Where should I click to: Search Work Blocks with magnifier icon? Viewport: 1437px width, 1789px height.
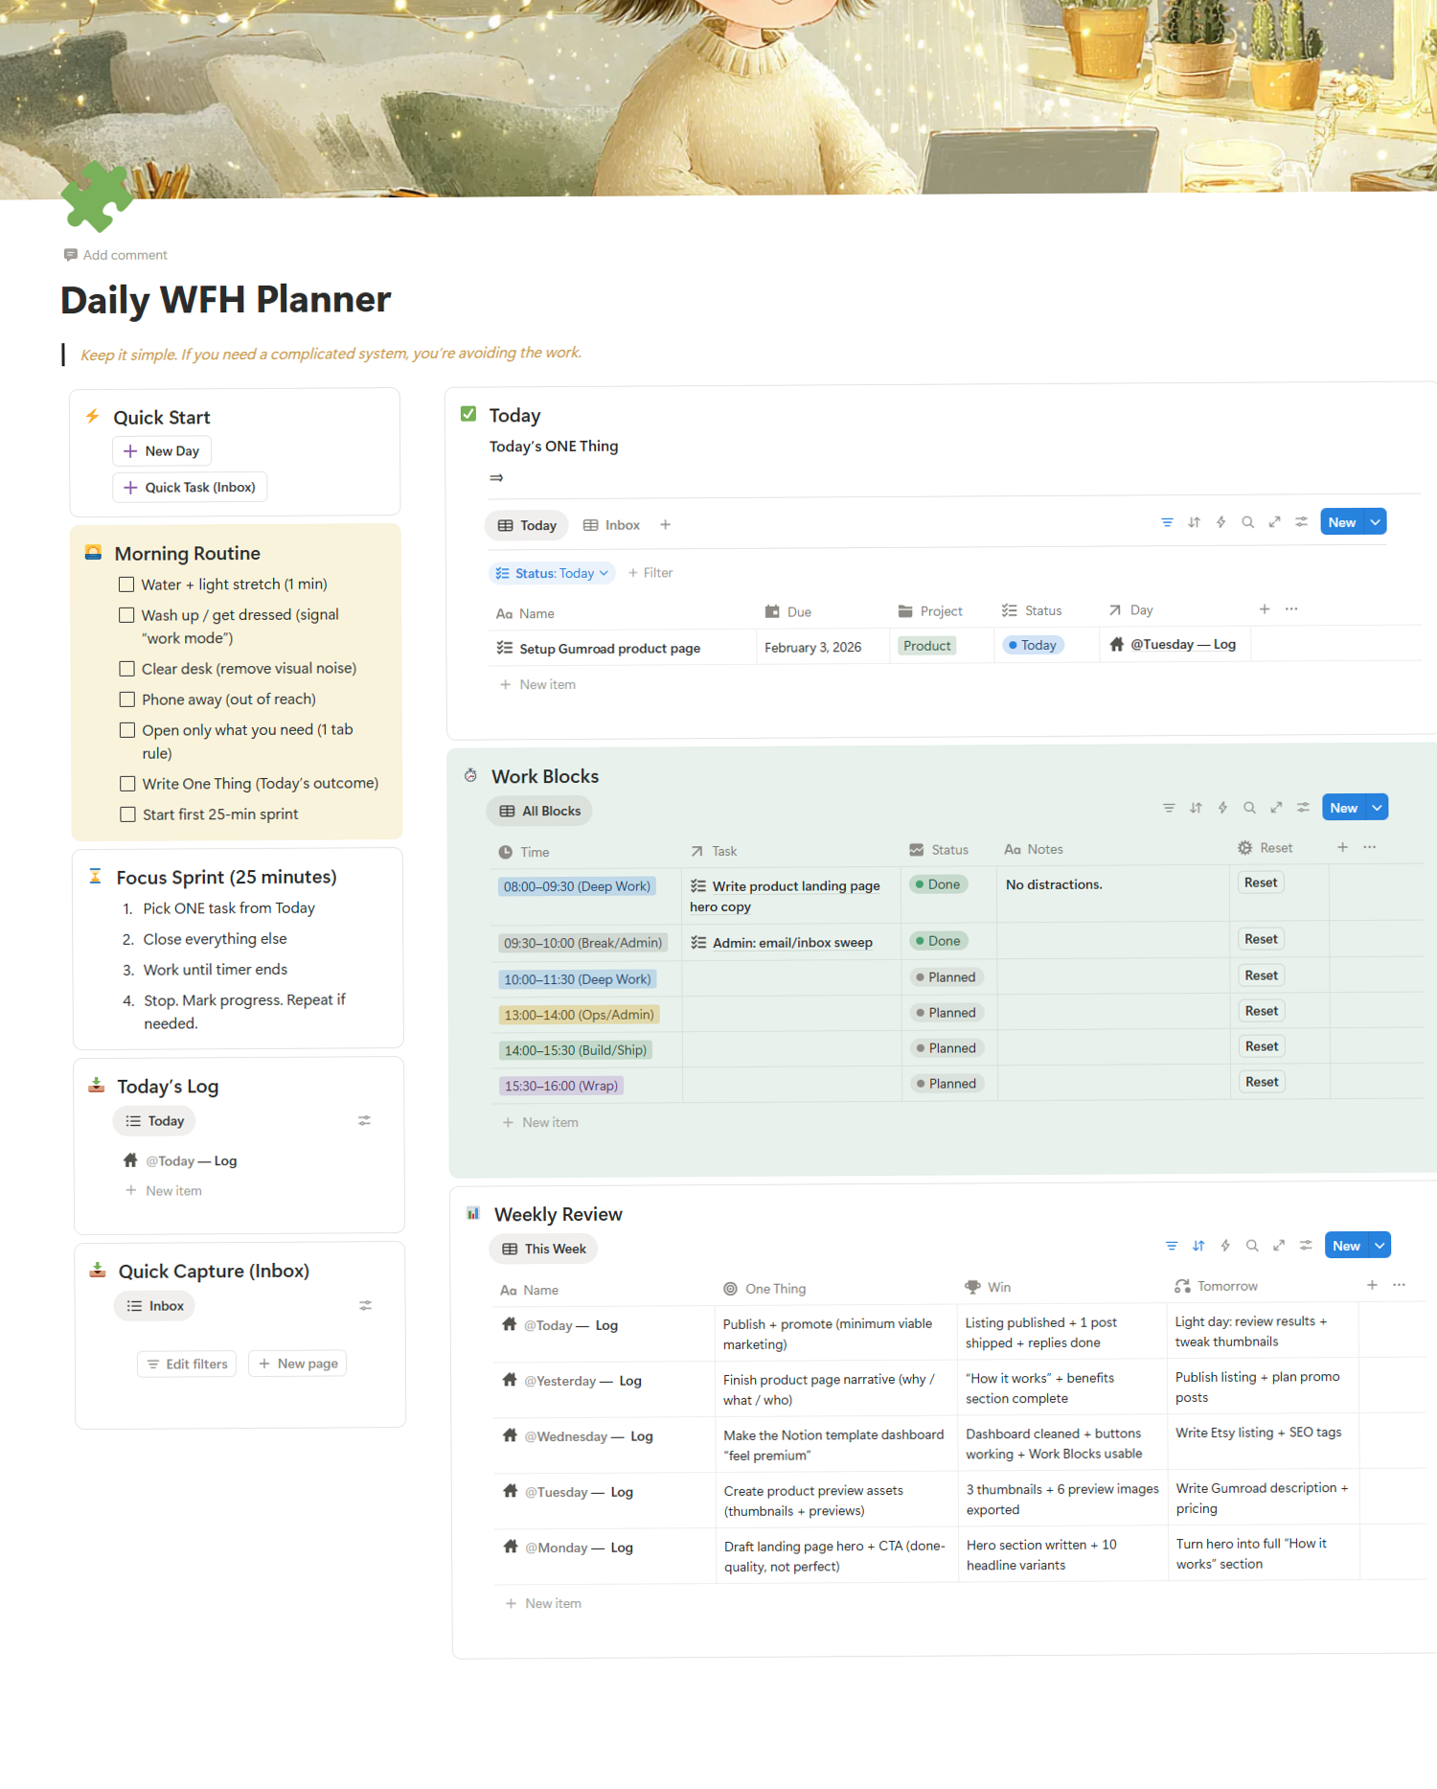click(x=1249, y=808)
